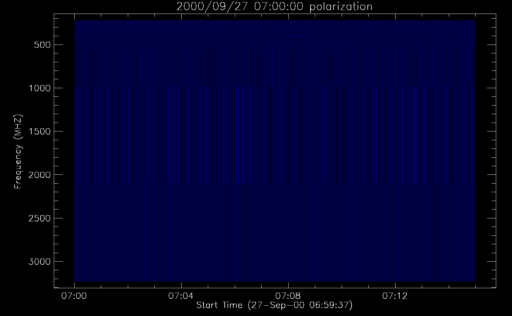512x316 pixels.
Task: Click the 07:08 time tick label
Action: 288,296
